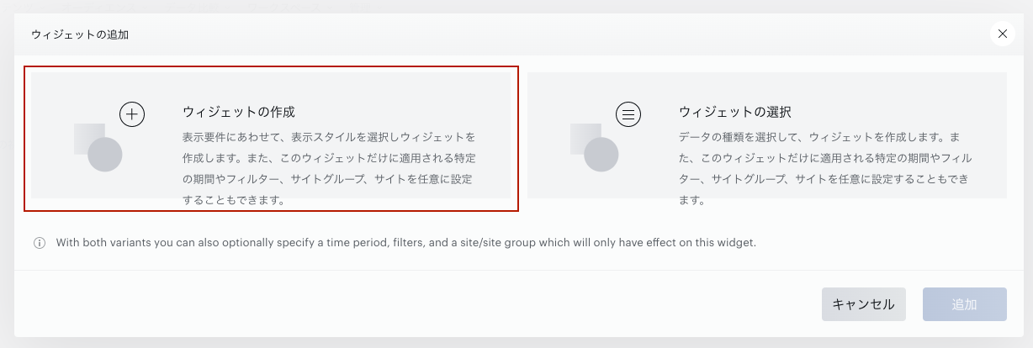This screenshot has height=348, width=1033.
Task: Select the ウィジェットの作成 card
Action: click(x=271, y=135)
